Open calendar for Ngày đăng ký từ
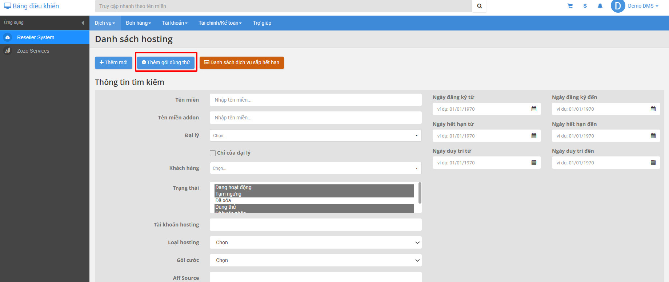This screenshot has height=282, width=669. tap(534, 109)
